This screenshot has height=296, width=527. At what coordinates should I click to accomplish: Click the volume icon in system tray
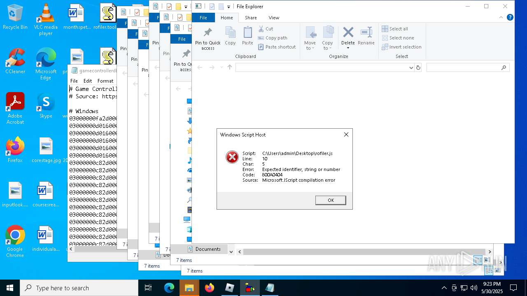click(x=474, y=288)
